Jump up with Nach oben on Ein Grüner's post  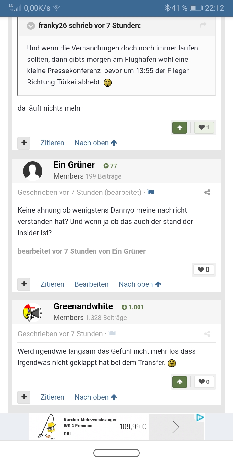click(x=140, y=284)
